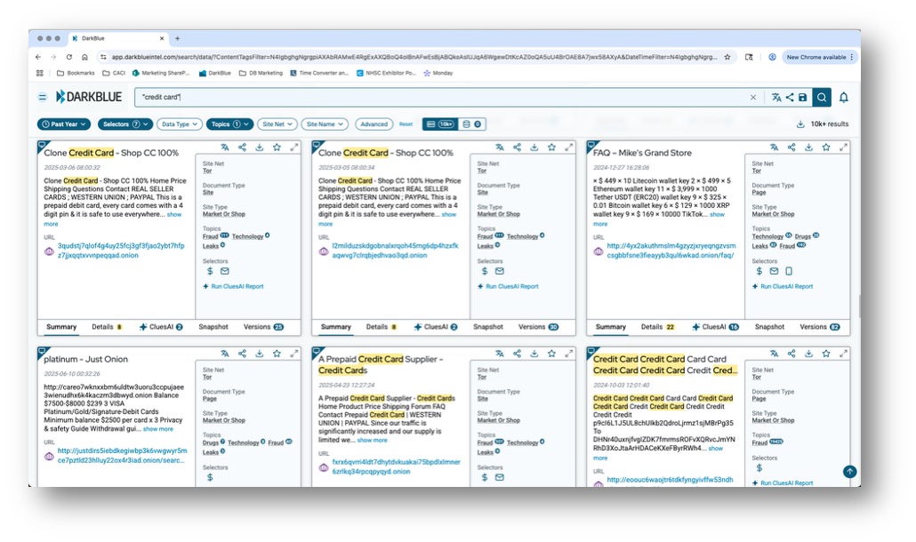Reset the search filters
This screenshot has width=916, height=542.
(x=406, y=124)
